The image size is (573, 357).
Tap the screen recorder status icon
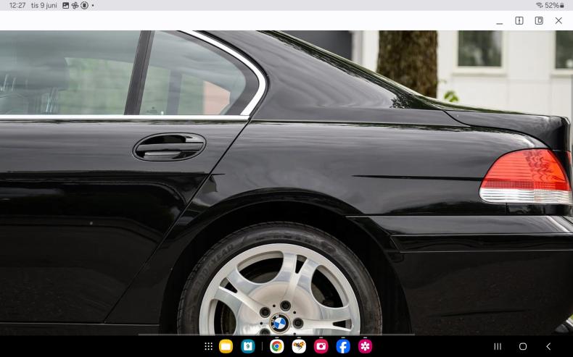[x=84, y=6]
